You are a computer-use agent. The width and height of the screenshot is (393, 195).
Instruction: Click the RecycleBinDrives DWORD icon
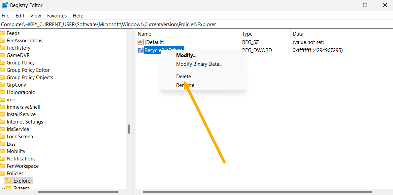pyautogui.click(x=140, y=50)
